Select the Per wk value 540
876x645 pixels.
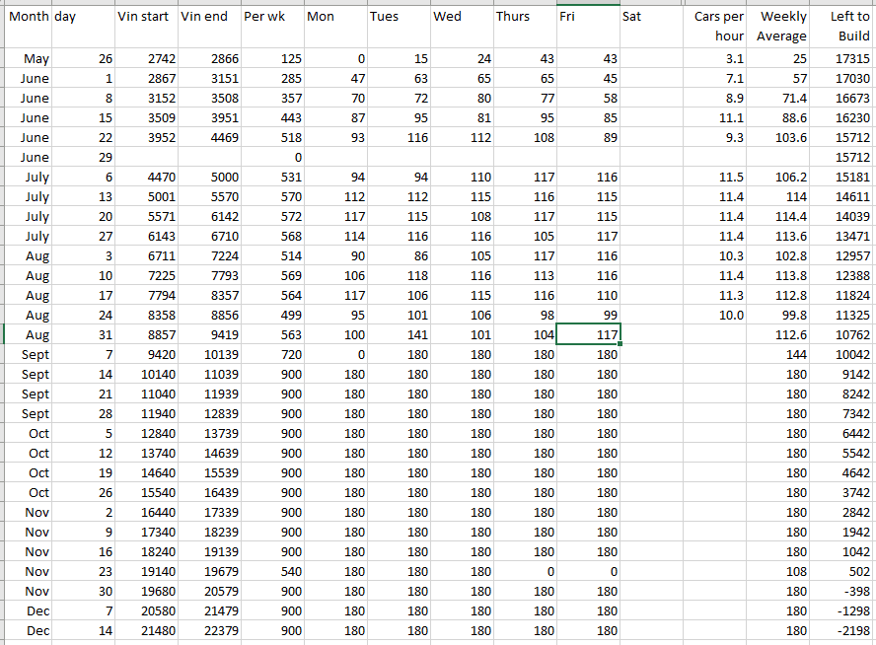click(x=271, y=571)
